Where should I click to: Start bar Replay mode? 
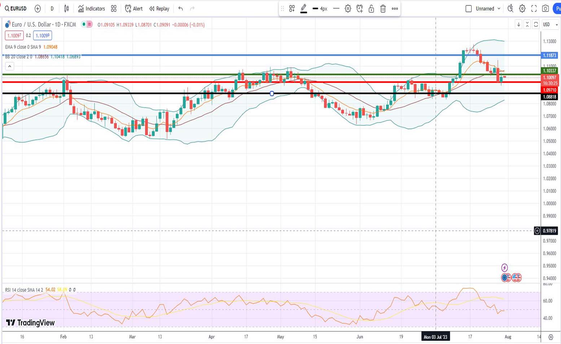coord(159,9)
